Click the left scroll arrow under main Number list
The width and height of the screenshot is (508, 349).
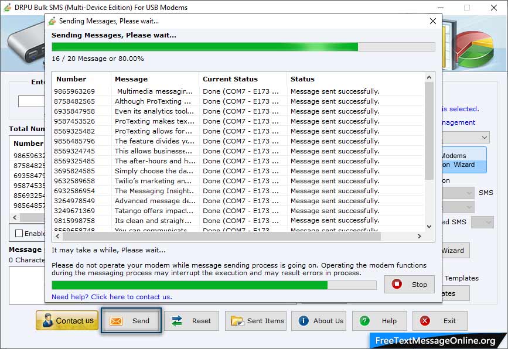click(x=15, y=218)
